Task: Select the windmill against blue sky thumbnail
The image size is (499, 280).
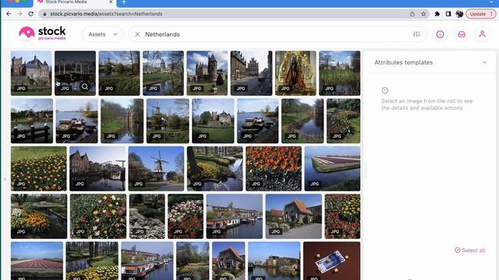Action: (x=156, y=169)
